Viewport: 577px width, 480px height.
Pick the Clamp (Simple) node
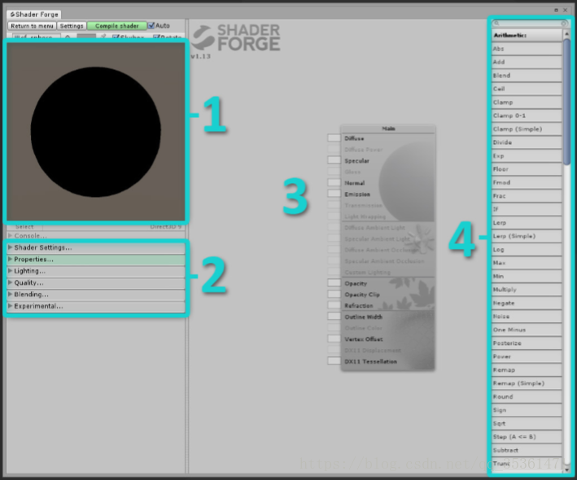[x=527, y=129]
